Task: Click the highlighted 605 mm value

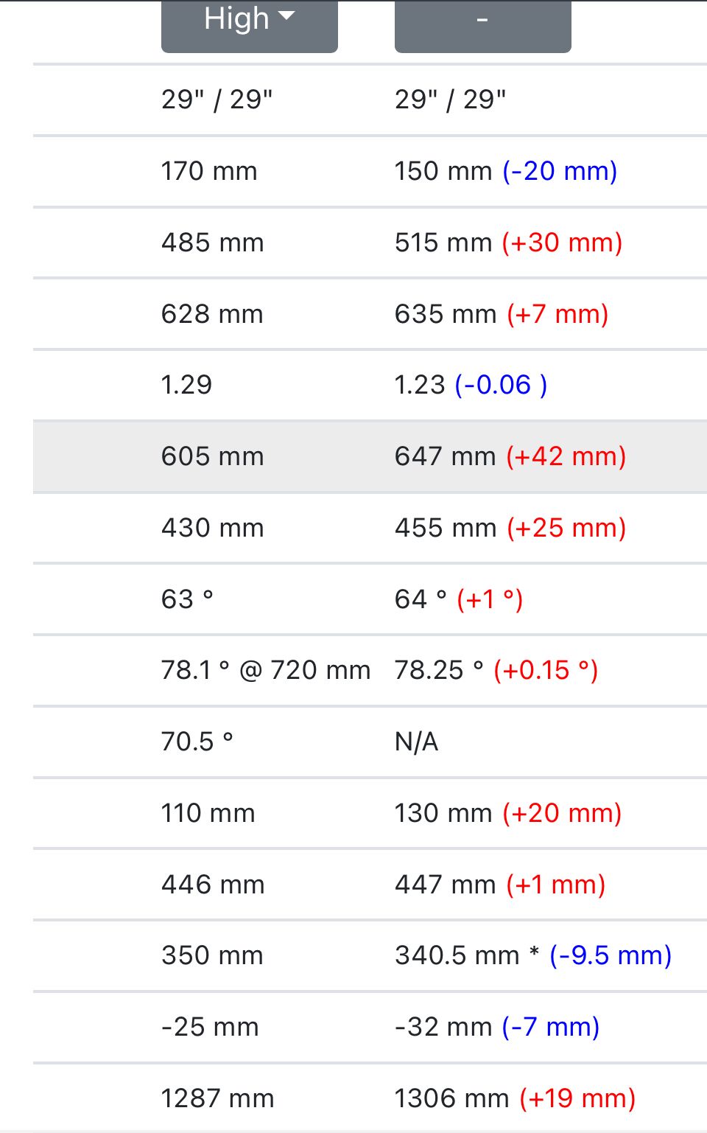Action: coord(212,456)
